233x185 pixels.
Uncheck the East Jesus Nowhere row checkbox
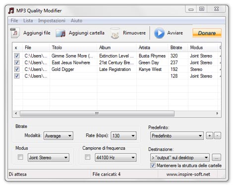click(x=17, y=62)
